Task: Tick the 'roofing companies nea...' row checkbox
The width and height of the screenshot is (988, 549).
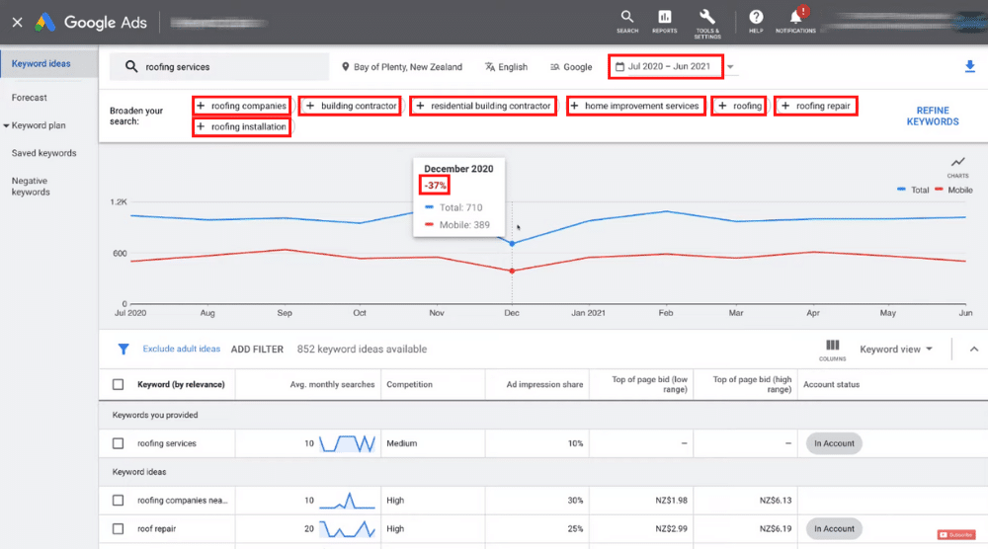Action: click(x=118, y=500)
